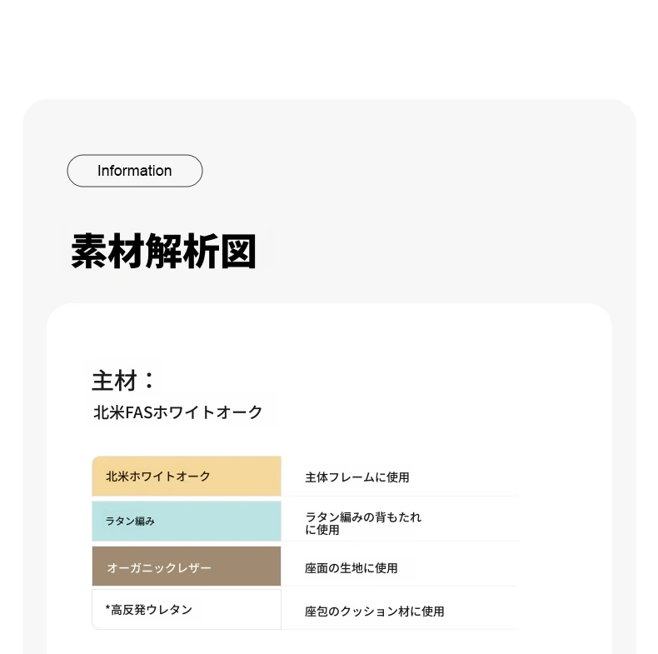This screenshot has height=654, width=658.
Task: Click the 北米ホワイトオーク label text
Action: [157, 477]
